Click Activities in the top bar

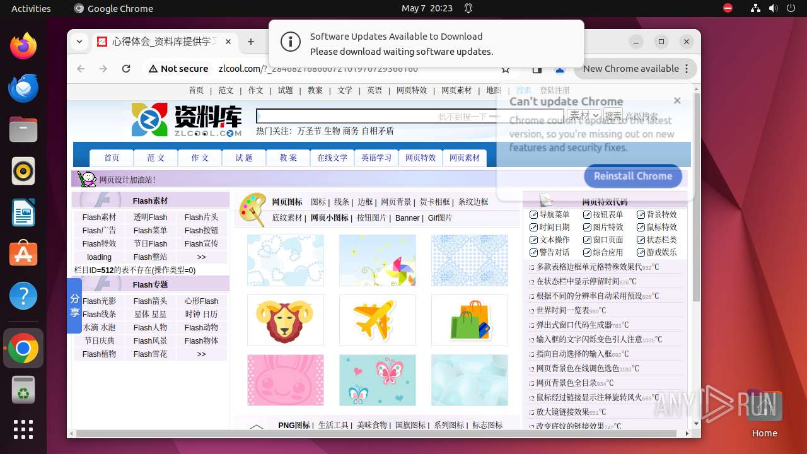pos(31,8)
